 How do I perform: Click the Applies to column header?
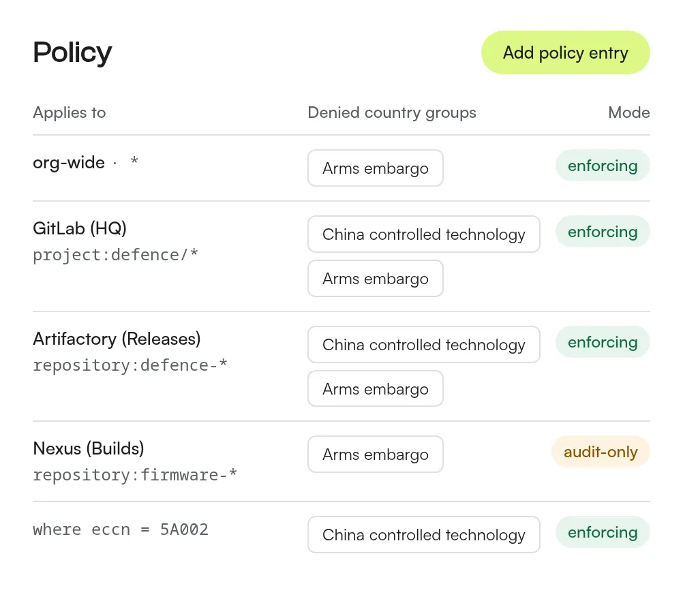[70, 112]
